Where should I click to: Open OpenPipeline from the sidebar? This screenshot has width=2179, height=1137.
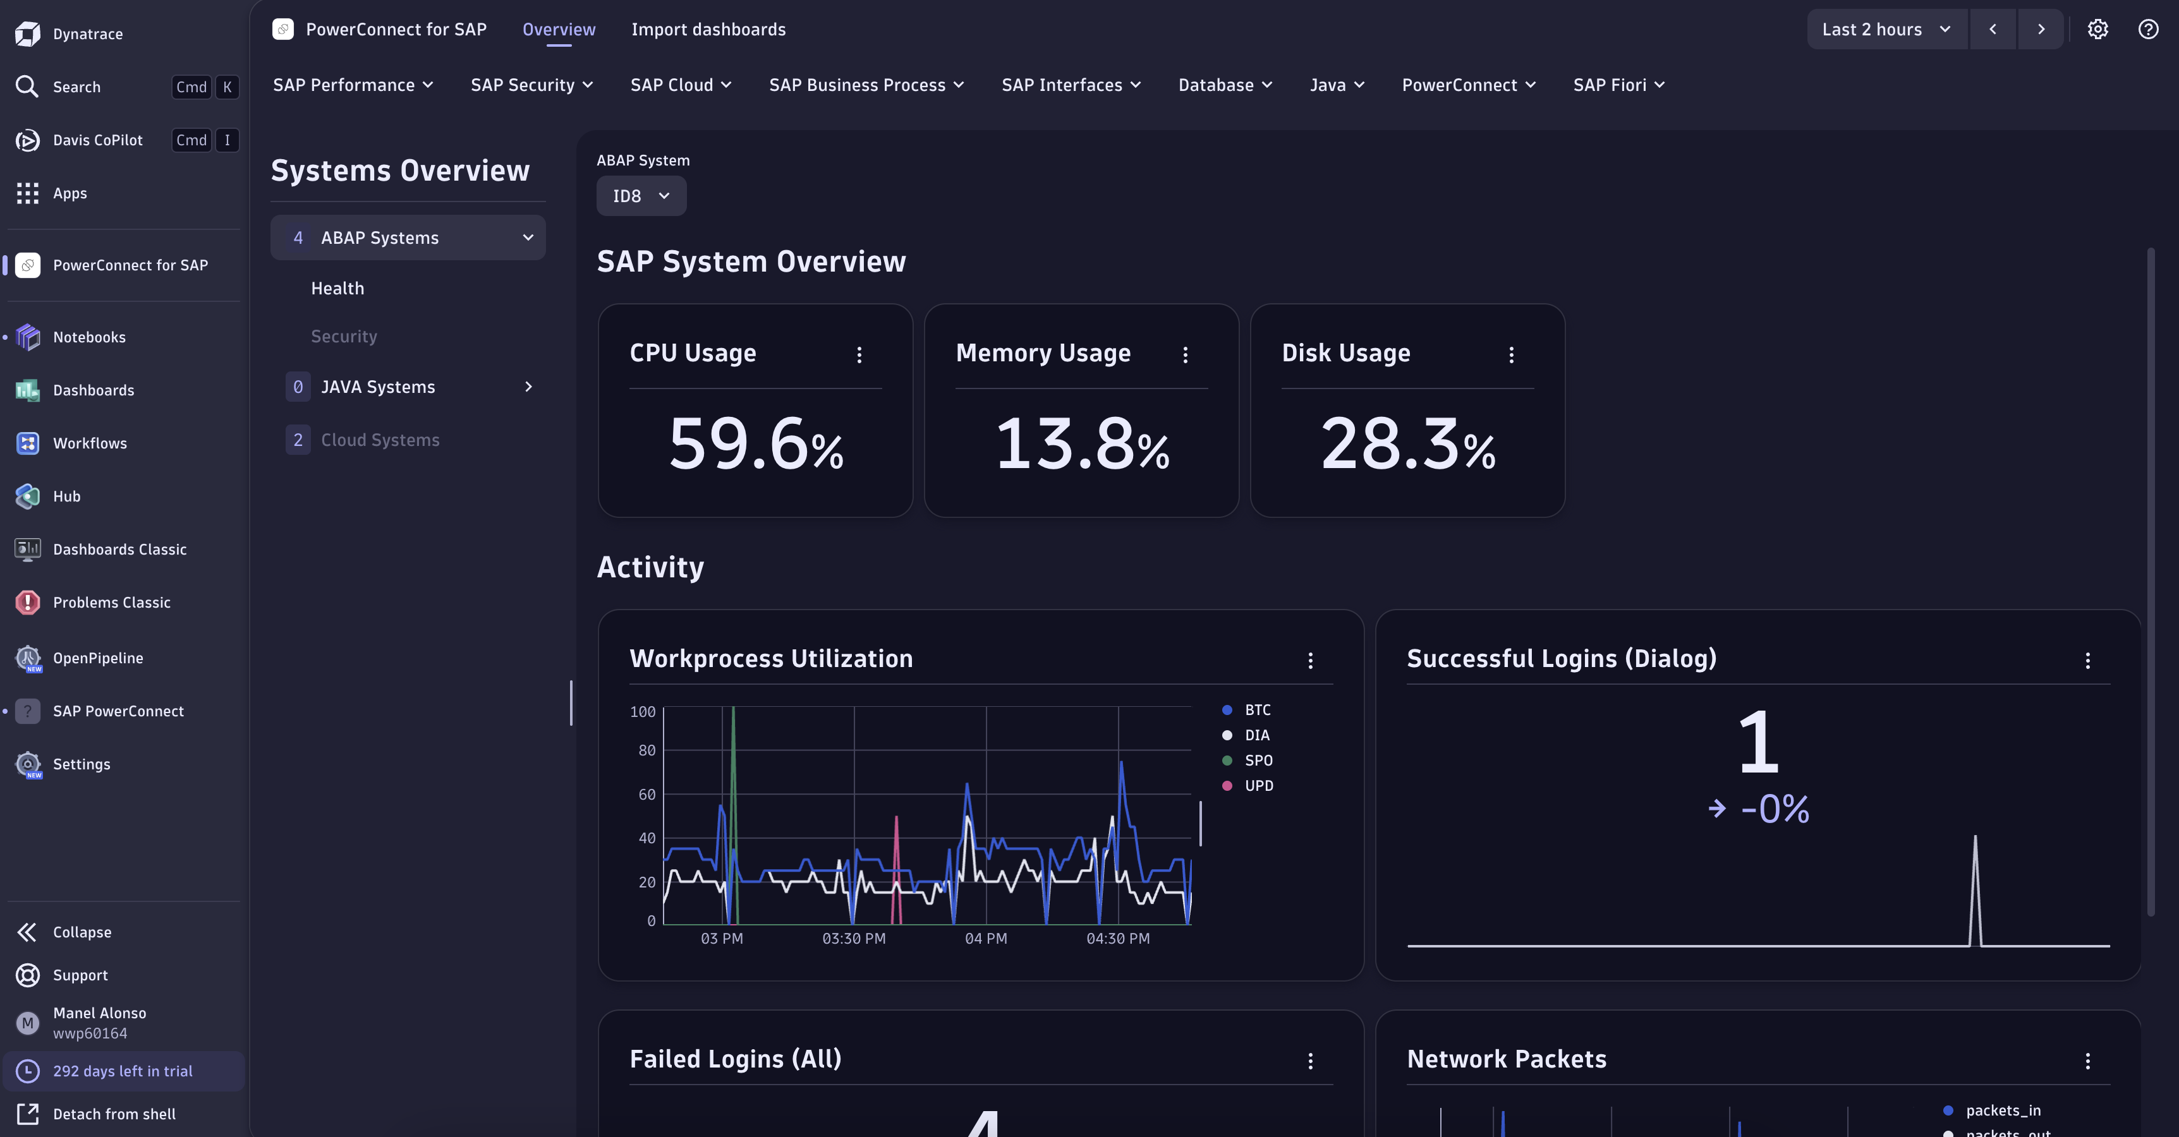[98, 659]
